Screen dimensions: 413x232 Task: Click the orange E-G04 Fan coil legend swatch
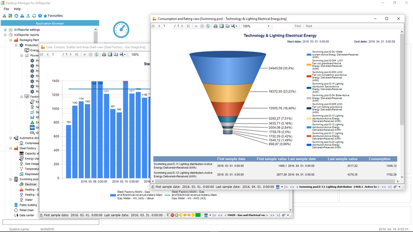[309, 64]
